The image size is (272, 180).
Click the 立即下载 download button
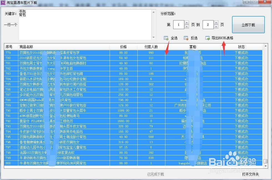[x=248, y=25]
